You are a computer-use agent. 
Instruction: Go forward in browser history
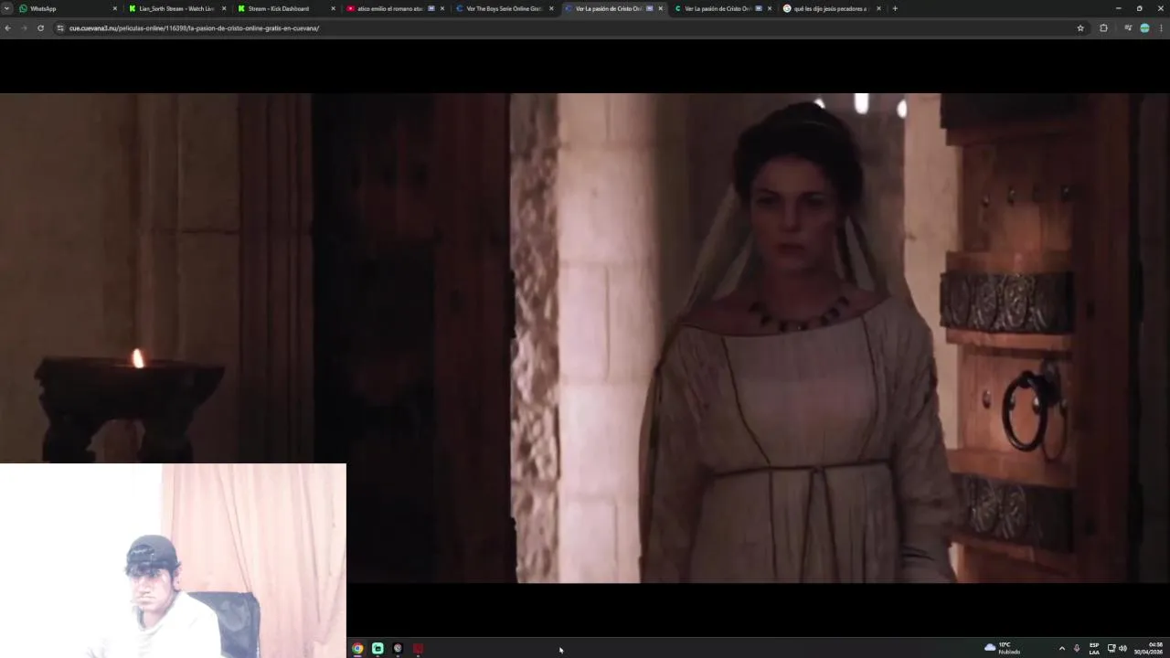(x=24, y=28)
